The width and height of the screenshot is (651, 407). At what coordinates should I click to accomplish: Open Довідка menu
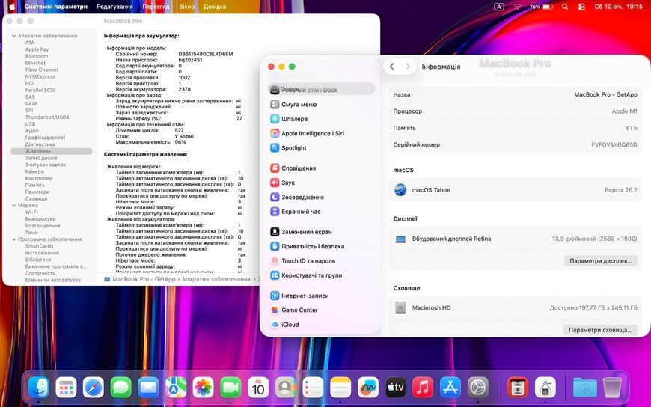(x=215, y=7)
